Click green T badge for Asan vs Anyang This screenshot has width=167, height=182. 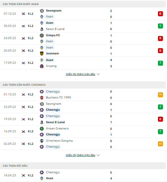pyautogui.click(x=160, y=63)
